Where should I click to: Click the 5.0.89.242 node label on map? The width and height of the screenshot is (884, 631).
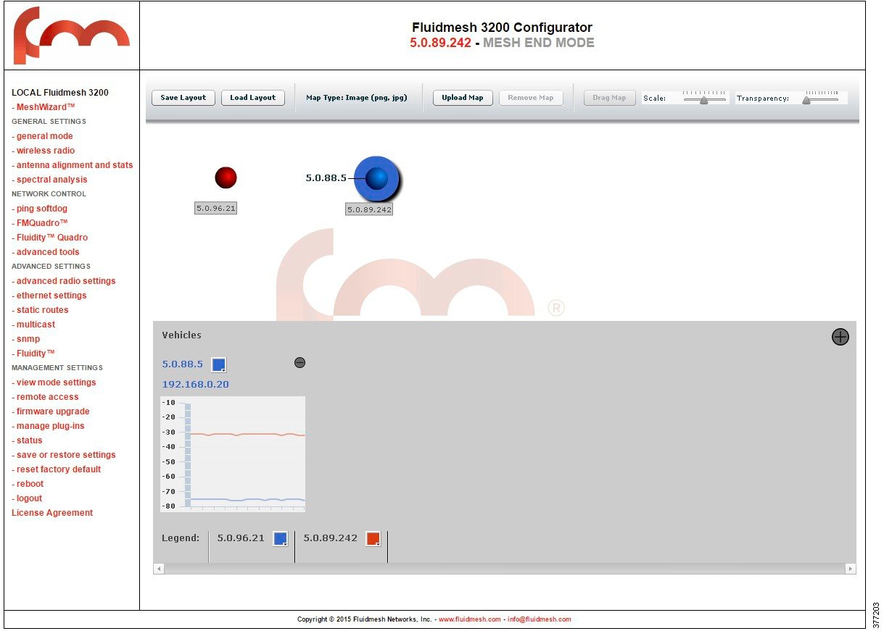coord(369,209)
